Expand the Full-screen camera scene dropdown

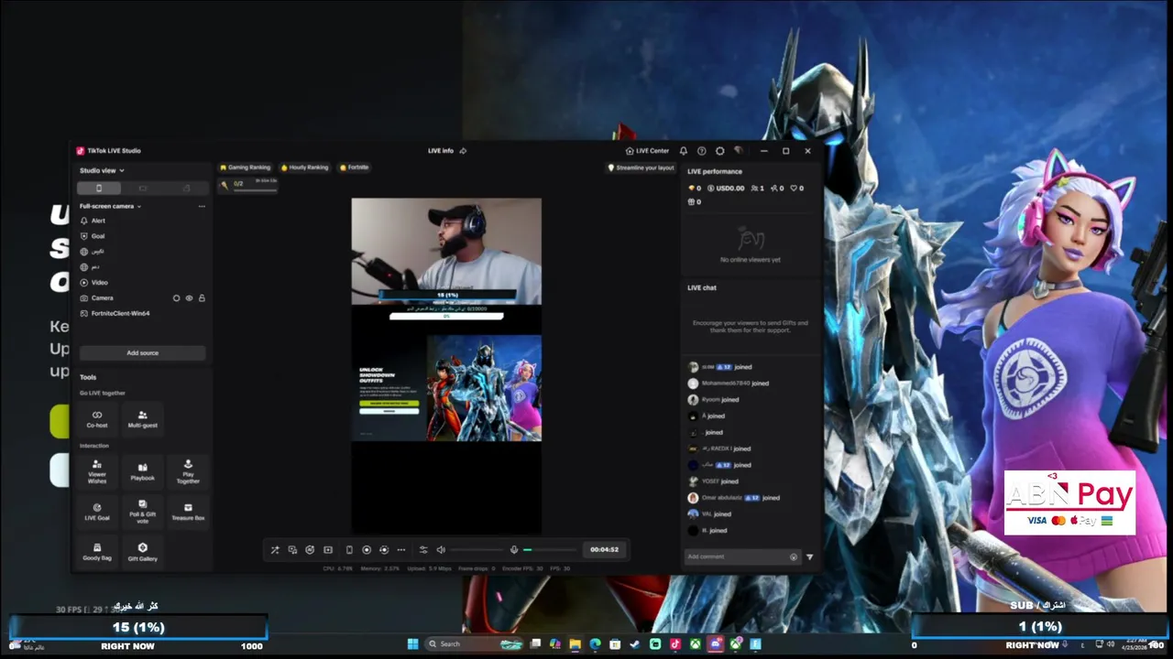point(111,206)
